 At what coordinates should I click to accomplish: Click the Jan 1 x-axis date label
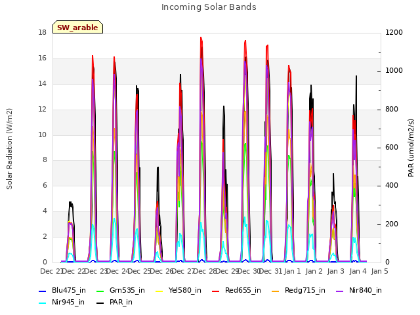pos(292,271)
